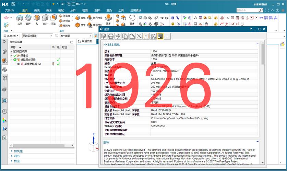Click the save-as icon in 信息 window
Screen dimensions: 287x171
[104, 36]
